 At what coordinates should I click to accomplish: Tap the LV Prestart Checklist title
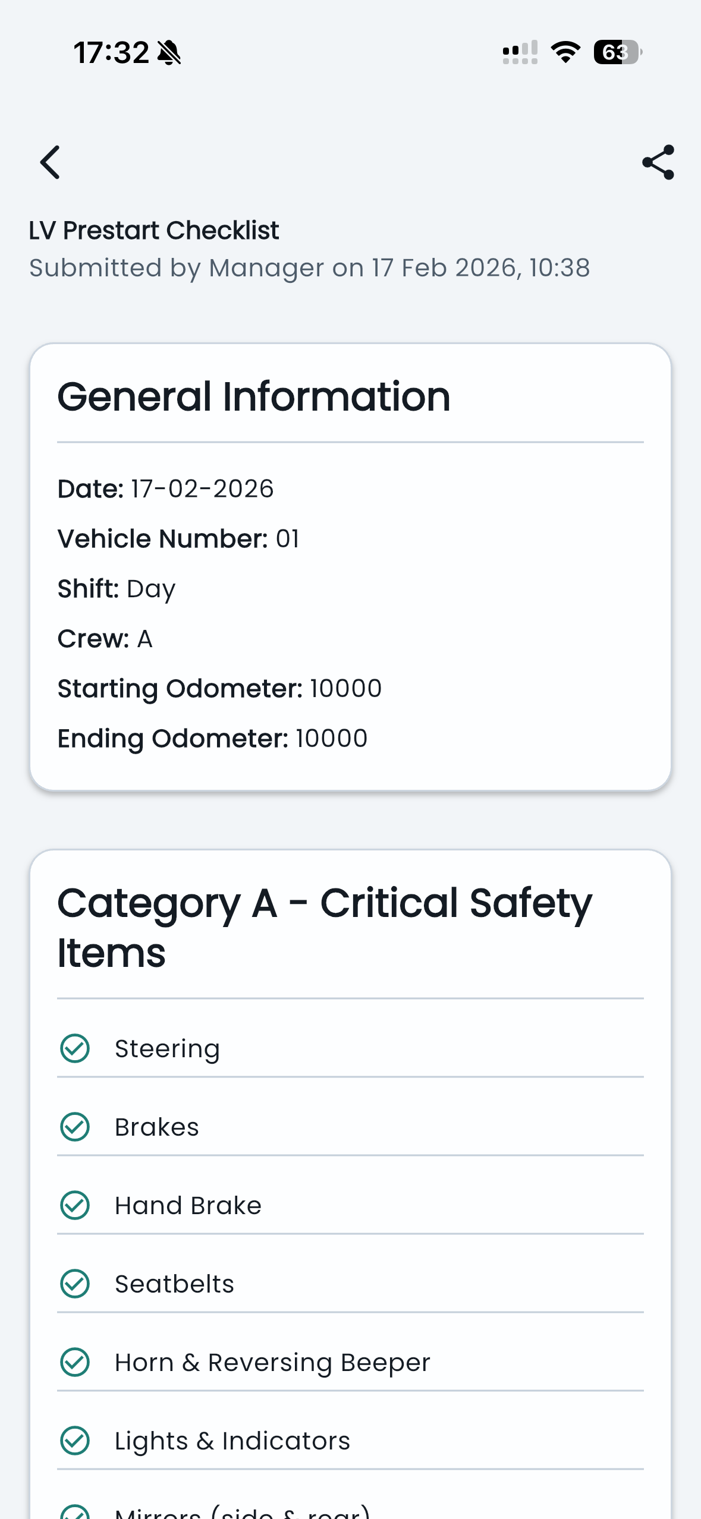click(154, 231)
